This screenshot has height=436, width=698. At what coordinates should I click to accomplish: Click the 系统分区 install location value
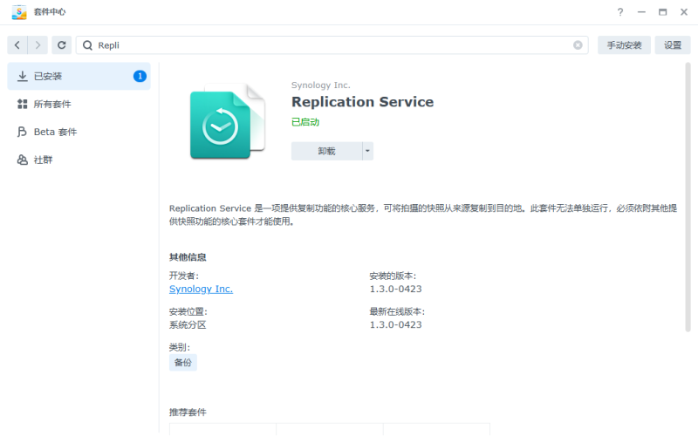coord(188,324)
